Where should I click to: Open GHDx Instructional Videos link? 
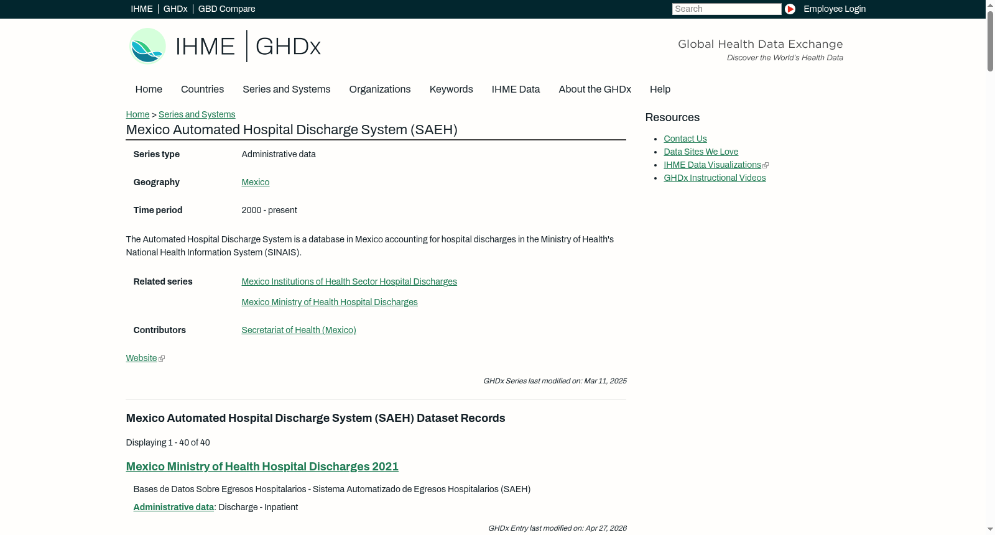(x=715, y=178)
